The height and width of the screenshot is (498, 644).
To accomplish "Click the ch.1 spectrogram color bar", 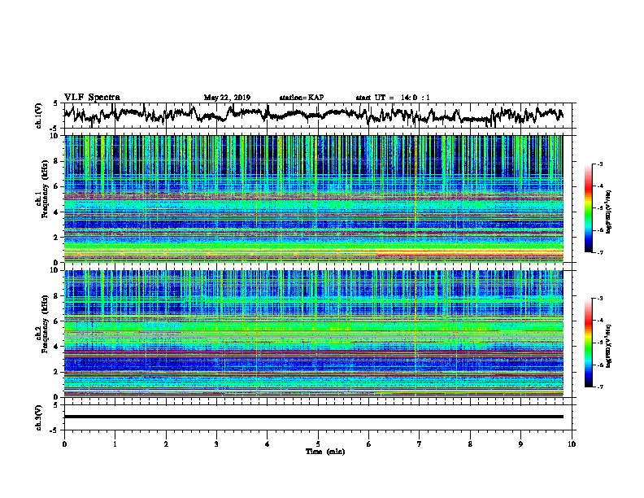I will pos(588,208).
